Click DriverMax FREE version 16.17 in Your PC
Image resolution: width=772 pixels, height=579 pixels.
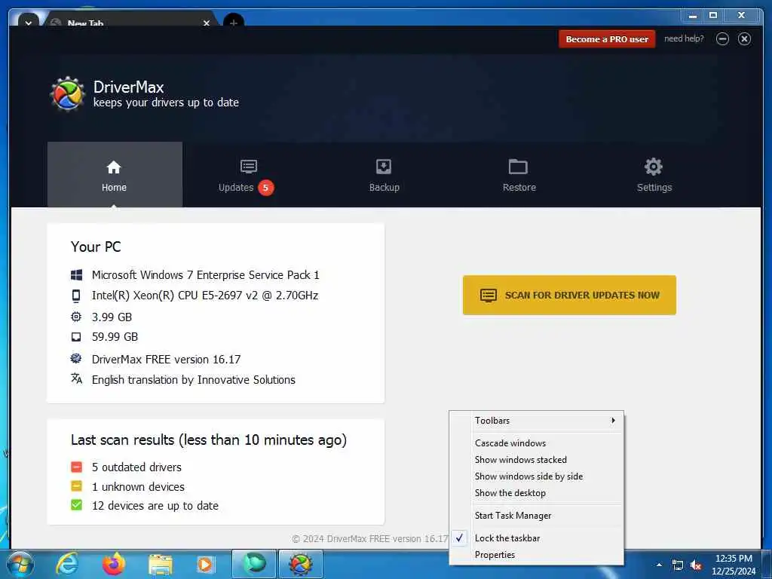166,360
